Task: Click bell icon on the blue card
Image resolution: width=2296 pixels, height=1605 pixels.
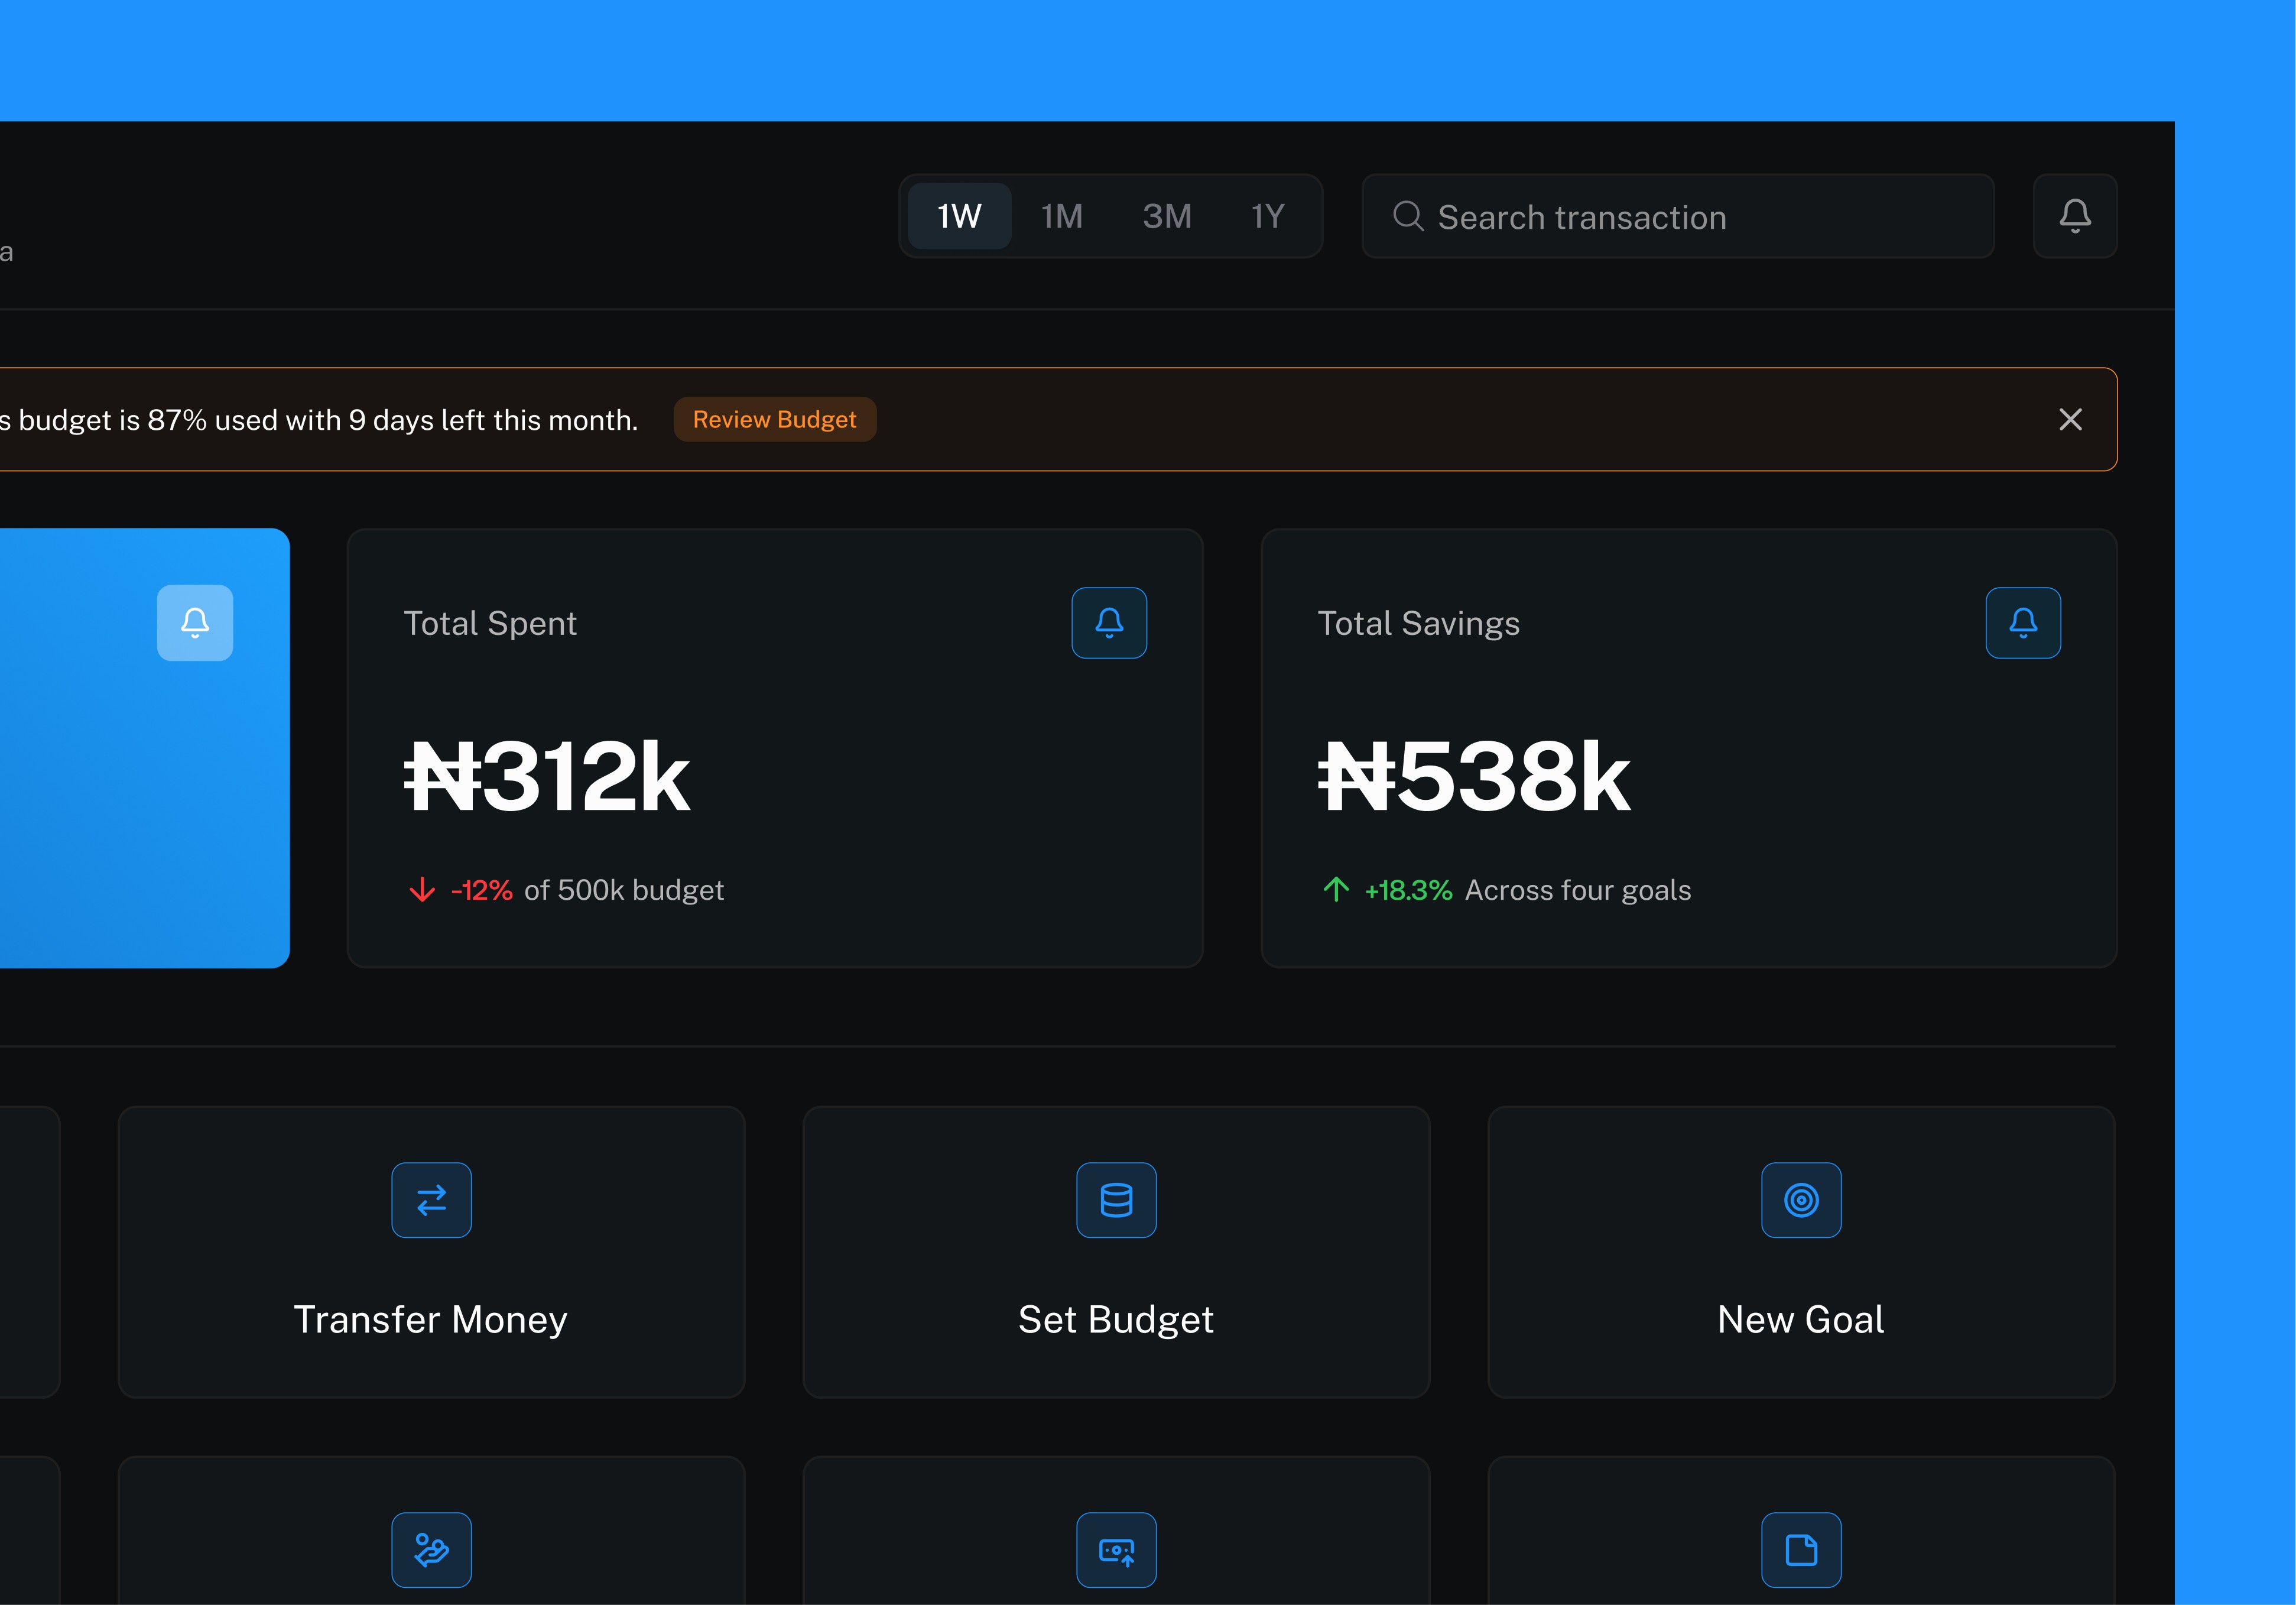Action: tap(195, 623)
